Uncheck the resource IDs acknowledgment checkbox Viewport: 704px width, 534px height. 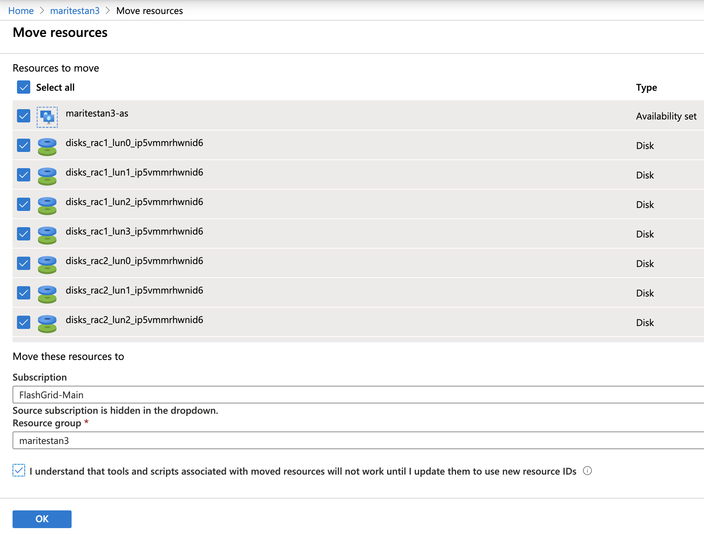[18, 471]
